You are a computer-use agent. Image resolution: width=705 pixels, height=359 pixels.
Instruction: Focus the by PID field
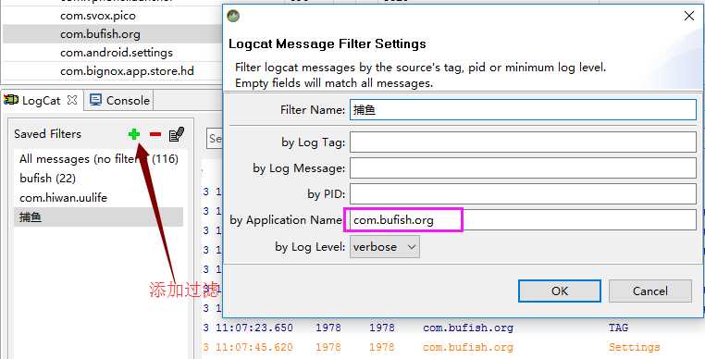coord(523,194)
